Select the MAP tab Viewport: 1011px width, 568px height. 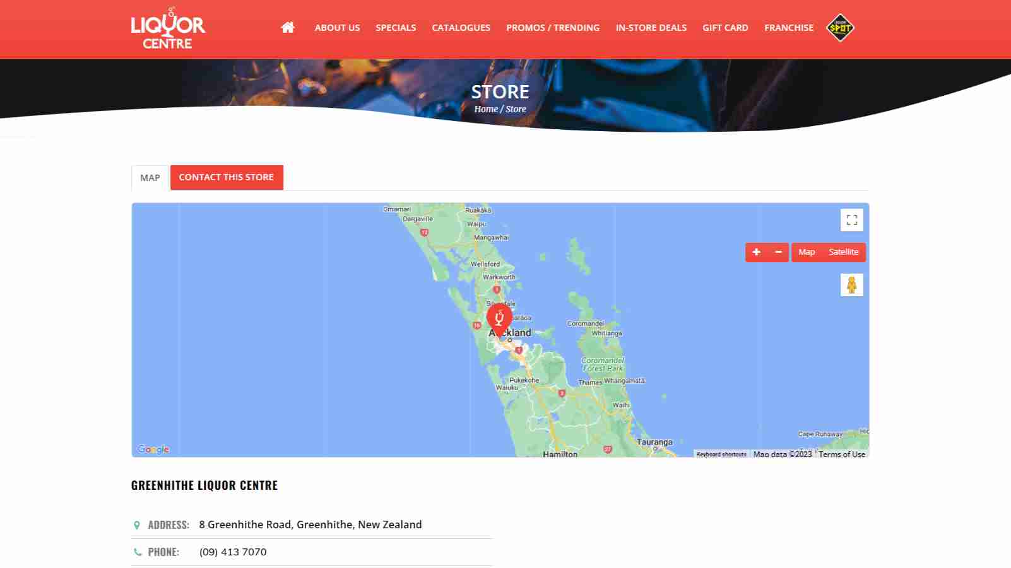coord(150,178)
